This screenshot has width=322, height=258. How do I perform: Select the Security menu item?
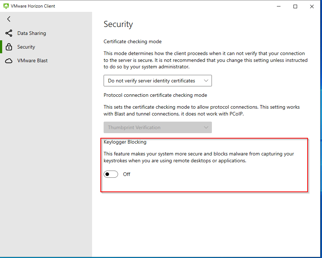(26, 47)
